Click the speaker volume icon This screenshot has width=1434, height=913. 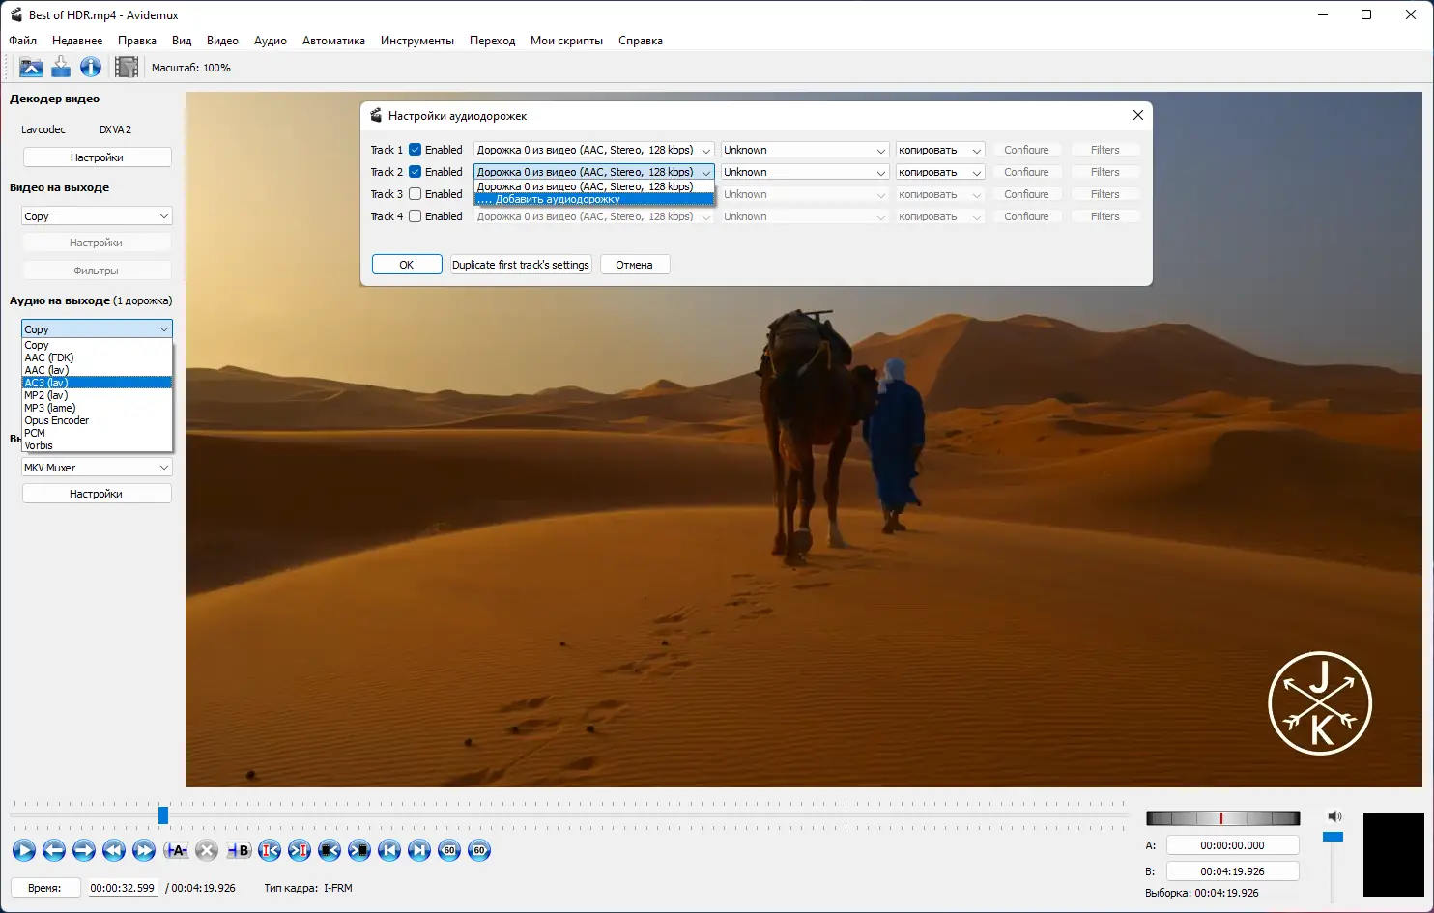coord(1334,816)
